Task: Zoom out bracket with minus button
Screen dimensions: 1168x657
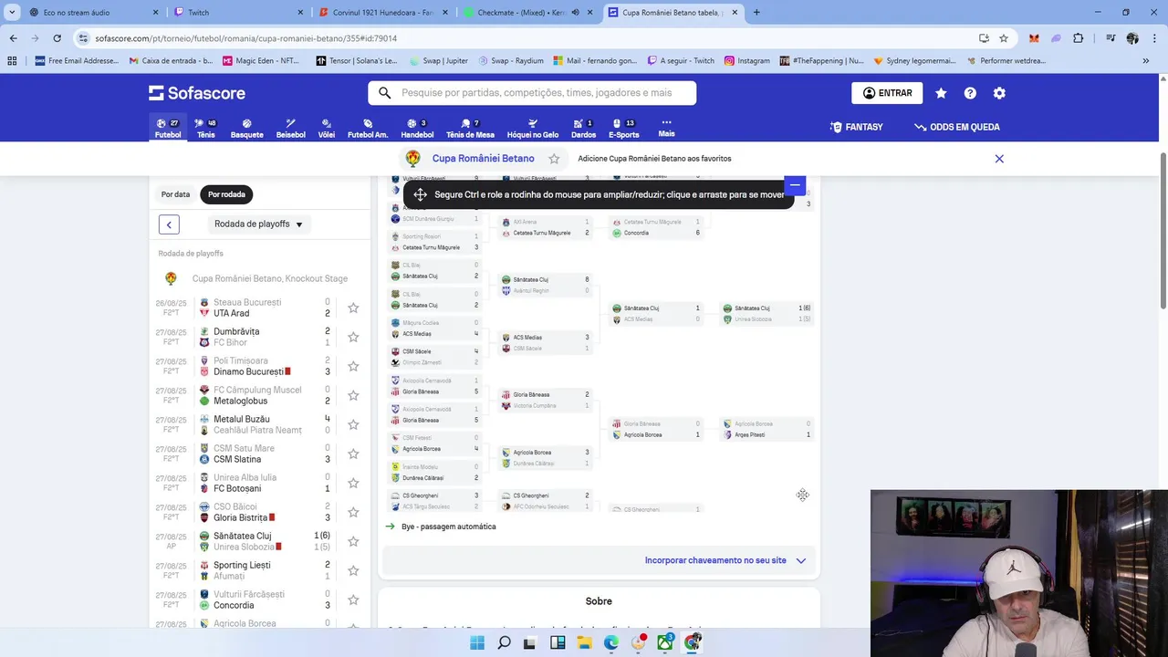Action: coord(795,185)
